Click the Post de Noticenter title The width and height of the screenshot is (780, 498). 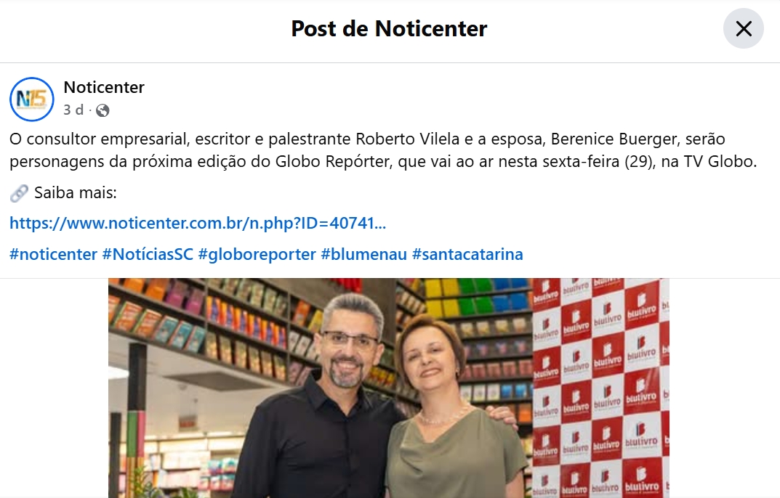(389, 28)
